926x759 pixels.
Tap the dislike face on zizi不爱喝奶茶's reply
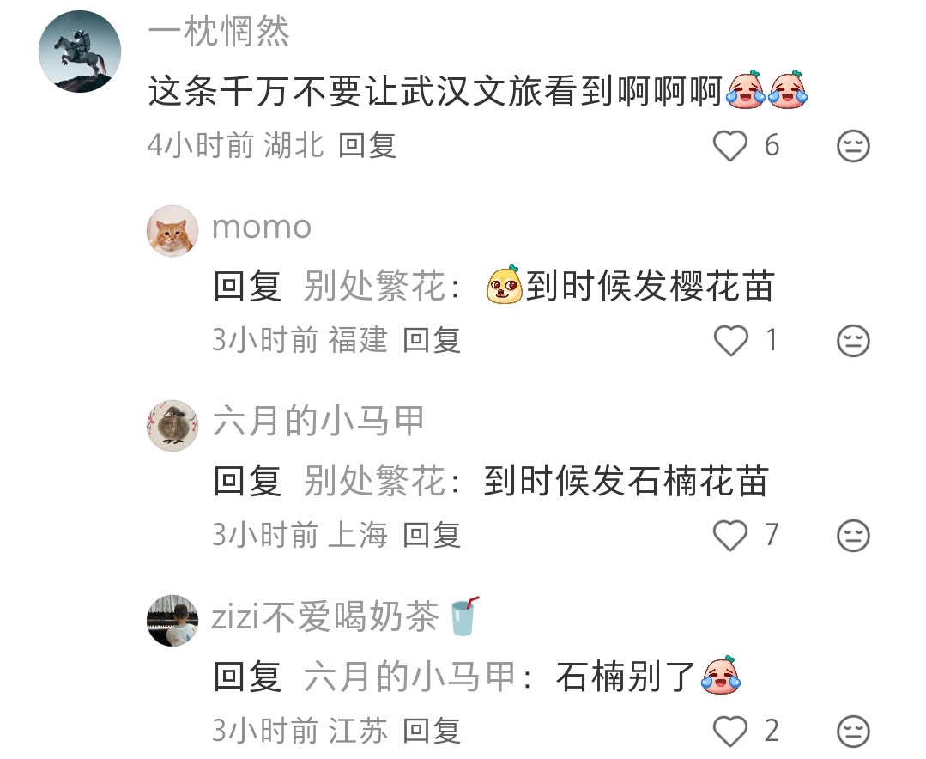click(x=853, y=732)
